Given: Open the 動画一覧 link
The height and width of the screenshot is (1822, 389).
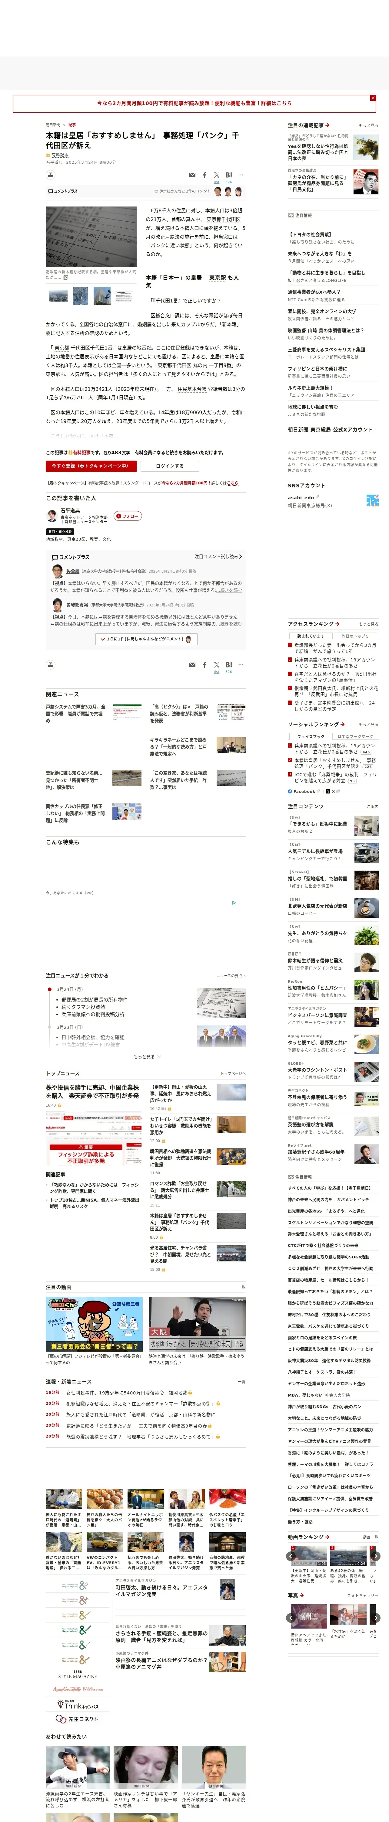Looking at the screenshot, I should (x=371, y=1537).
